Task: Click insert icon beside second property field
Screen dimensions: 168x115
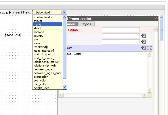Action: 143,36
